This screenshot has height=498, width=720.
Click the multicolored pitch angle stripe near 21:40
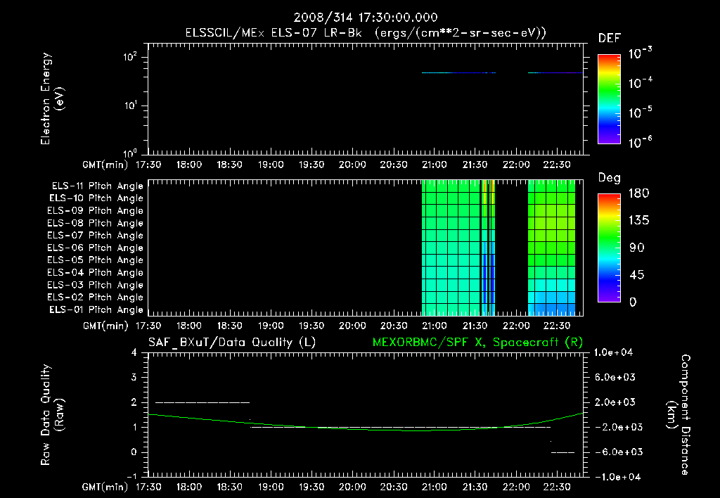(x=488, y=248)
